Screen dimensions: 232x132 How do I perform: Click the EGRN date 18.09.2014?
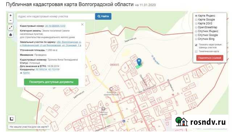coord(53,66)
